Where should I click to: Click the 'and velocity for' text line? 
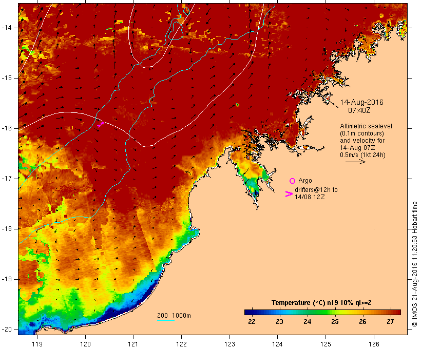tap(362, 141)
